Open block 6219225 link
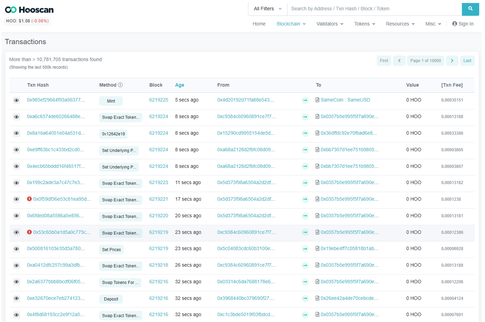The image size is (485, 322). click(x=159, y=100)
